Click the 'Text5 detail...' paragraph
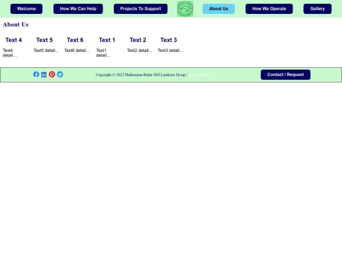Viewport: 342px width, 257px height. click(46, 51)
